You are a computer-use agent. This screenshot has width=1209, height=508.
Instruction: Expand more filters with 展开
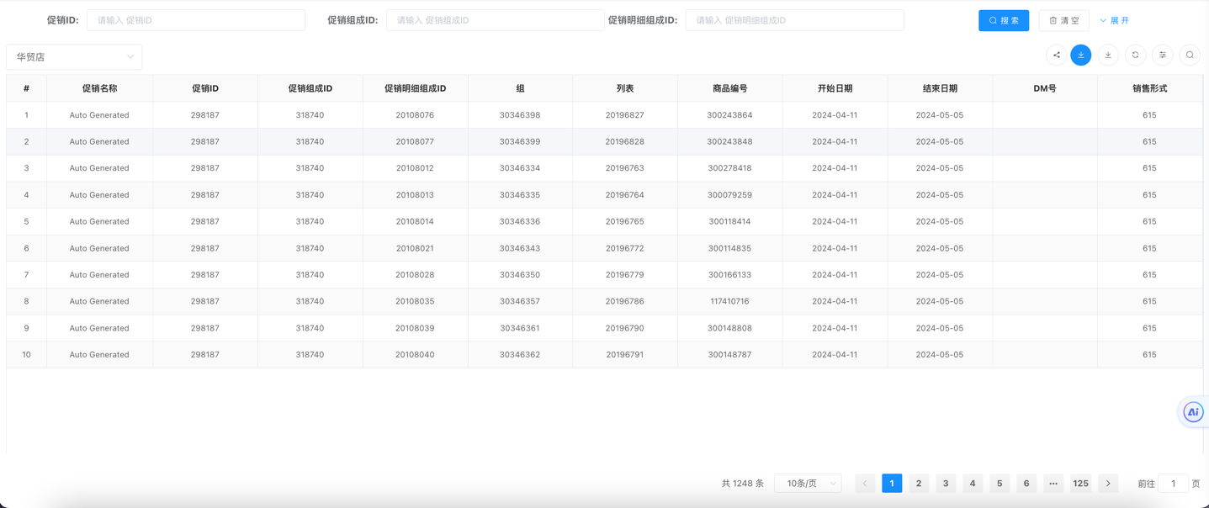(1115, 20)
